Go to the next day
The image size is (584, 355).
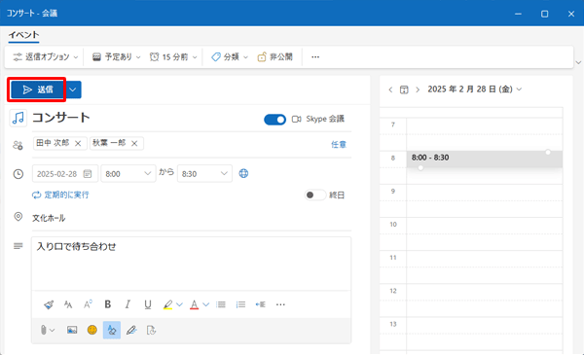click(x=418, y=89)
